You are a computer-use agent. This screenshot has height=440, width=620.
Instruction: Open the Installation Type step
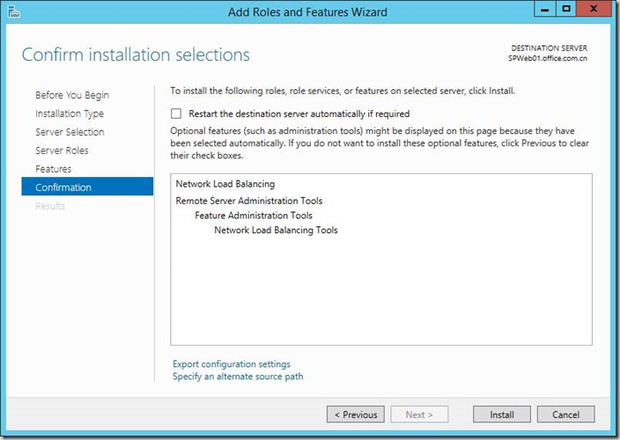[70, 114]
